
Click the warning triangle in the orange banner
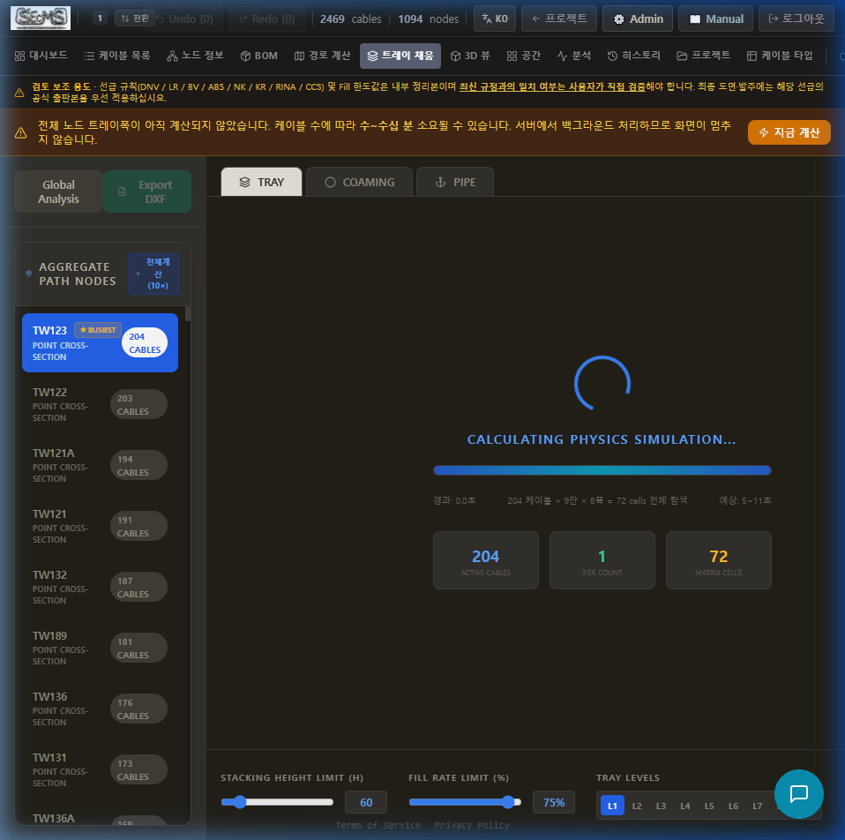[x=20, y=132]
